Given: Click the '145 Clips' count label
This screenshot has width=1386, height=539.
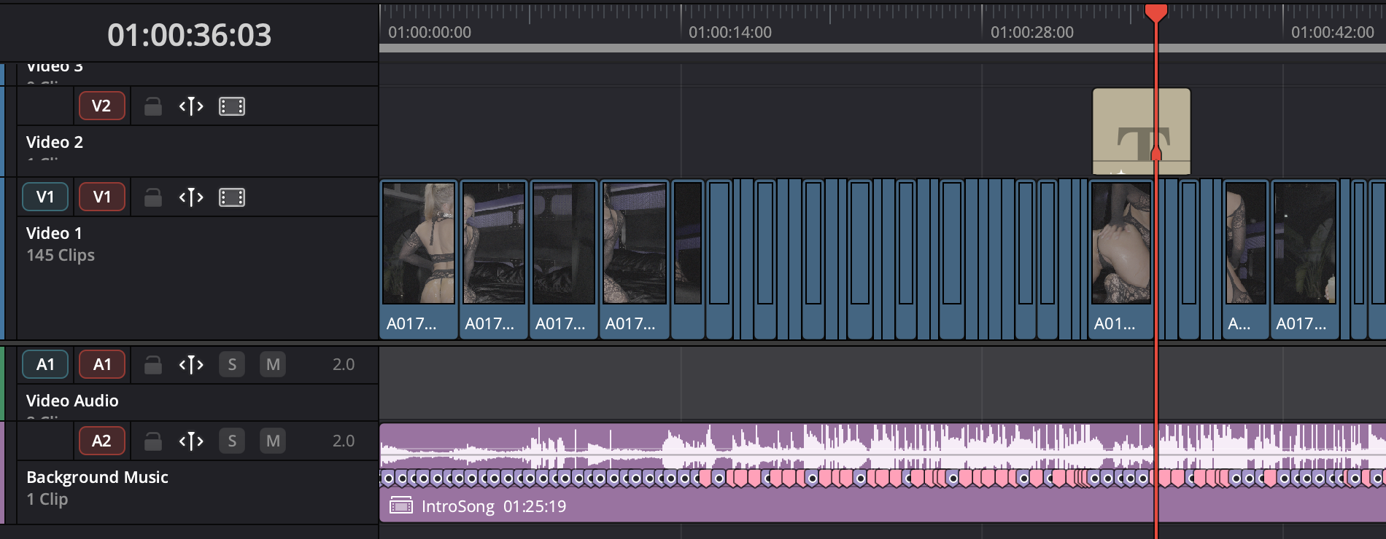Looking at the screenshot, I should [x=61, y=255].
